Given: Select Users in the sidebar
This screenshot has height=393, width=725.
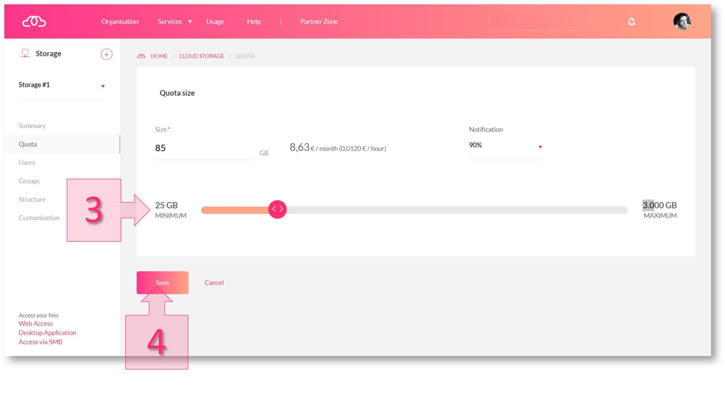Looking at the screenshot, I should click(27, 162).
